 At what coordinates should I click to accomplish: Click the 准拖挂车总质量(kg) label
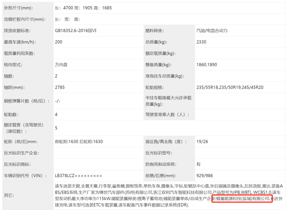click(x=165, y=76)
